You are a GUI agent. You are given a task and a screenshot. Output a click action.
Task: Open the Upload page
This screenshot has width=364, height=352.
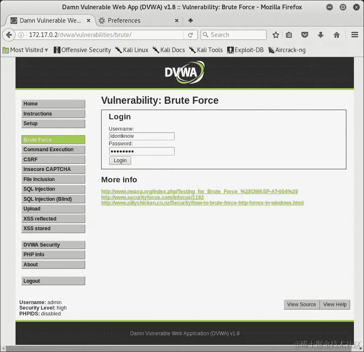[x=53, y=209]
